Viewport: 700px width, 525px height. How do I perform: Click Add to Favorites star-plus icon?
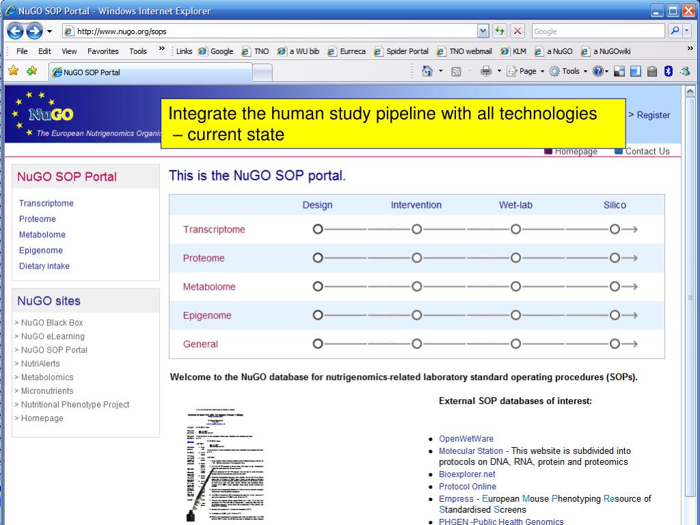pyautogui.click(x=32, y=70)
